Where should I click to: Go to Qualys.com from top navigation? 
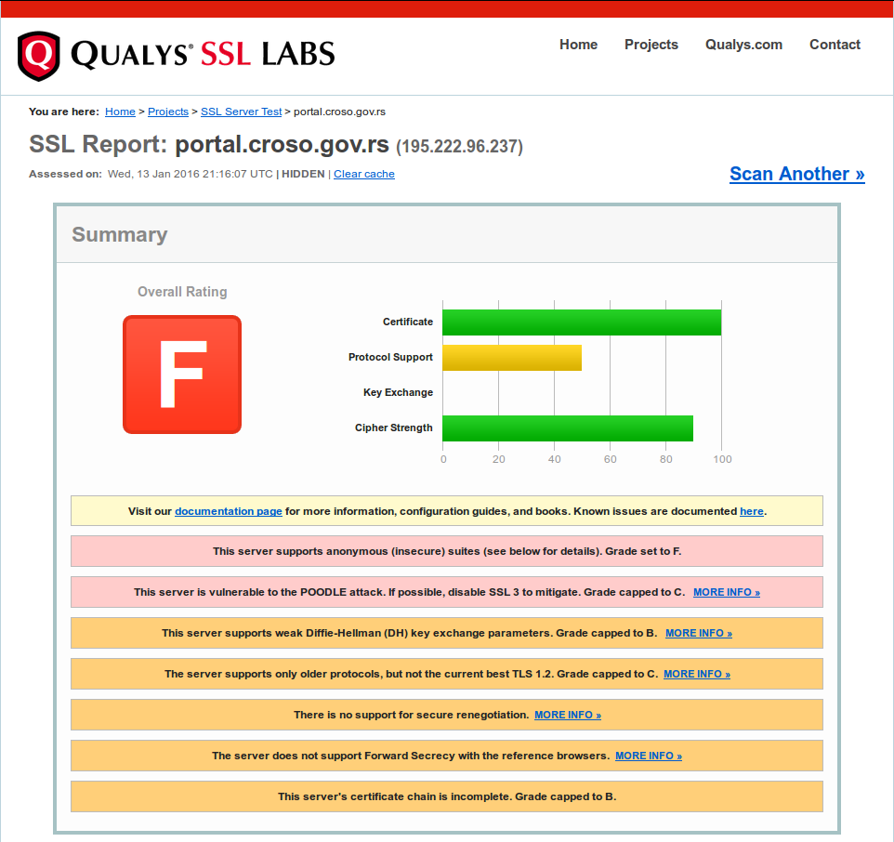tap(743, 45)
